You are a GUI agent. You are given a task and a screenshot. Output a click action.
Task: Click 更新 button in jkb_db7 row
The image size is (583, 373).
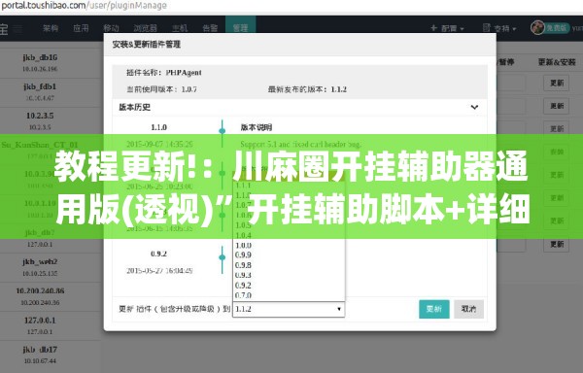point(557,245)
